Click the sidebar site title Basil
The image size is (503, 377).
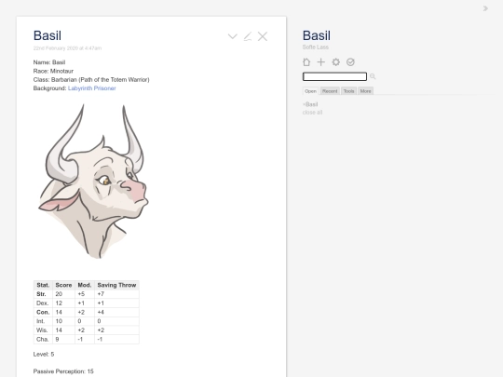pyautogui.click(x=317, y=35)
